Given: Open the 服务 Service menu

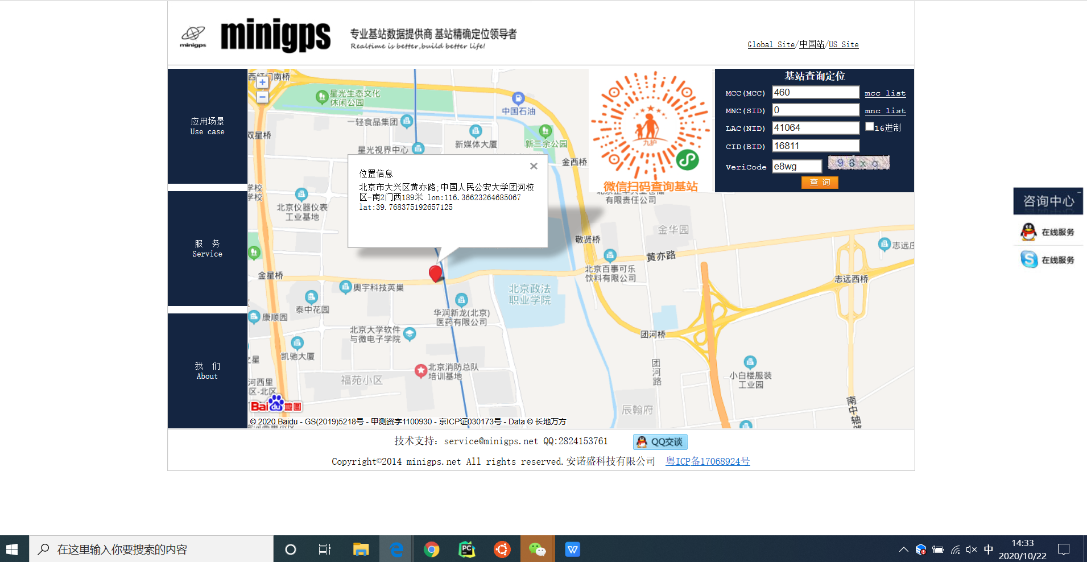Looking at the screenshot, I should (x=208, y=249).
